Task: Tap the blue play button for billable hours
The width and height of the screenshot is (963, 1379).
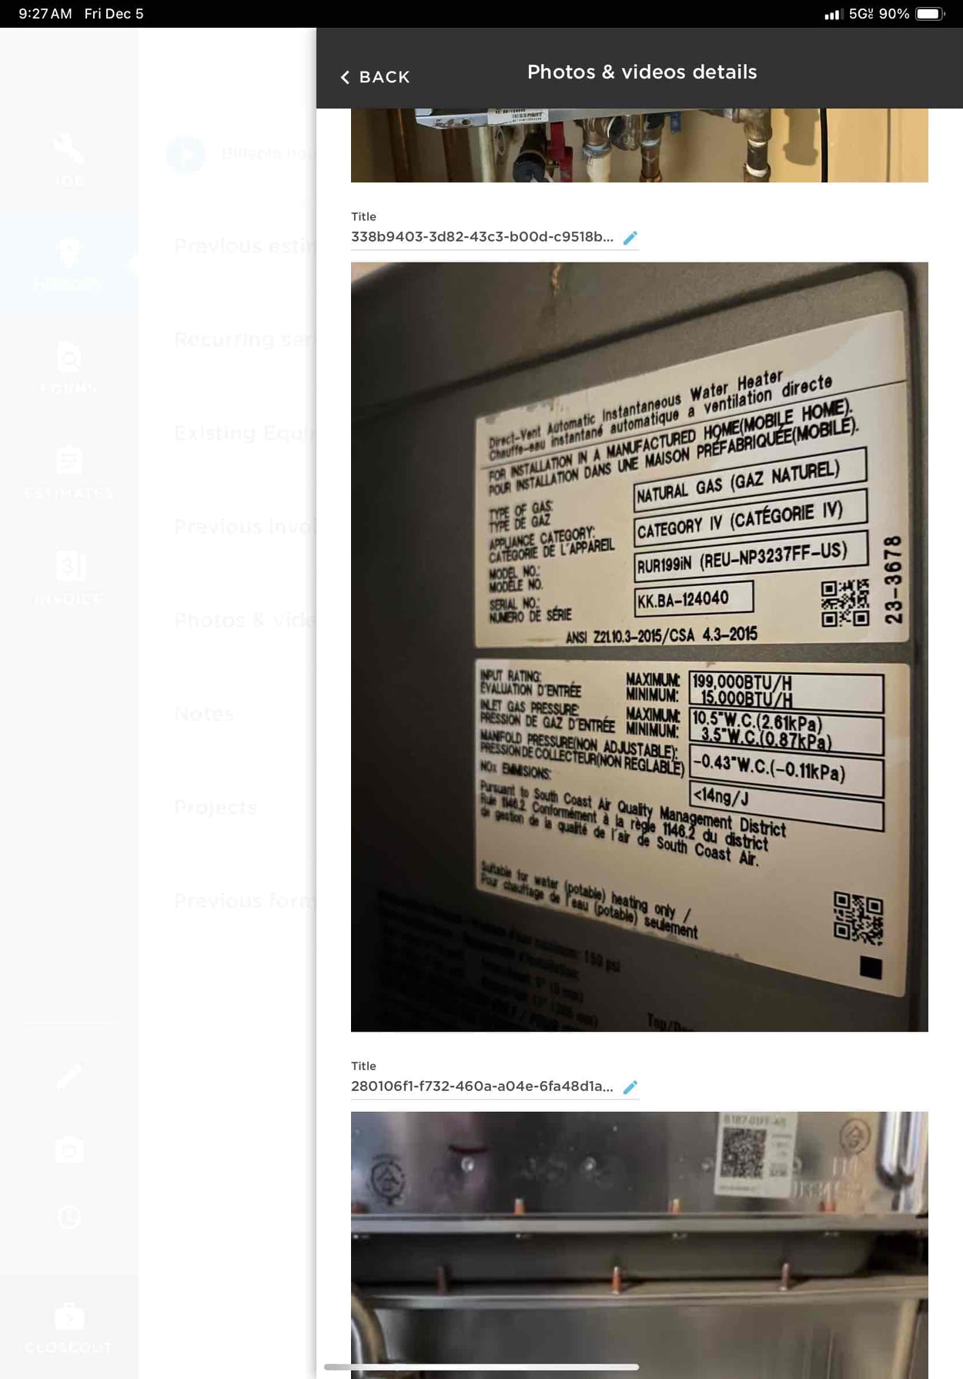Action: point(186,153)
